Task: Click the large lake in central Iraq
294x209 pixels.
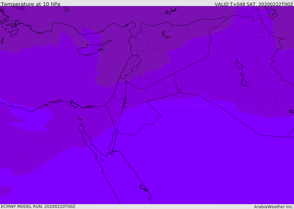Action: pos(239,65)
